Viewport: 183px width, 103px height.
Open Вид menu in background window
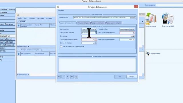(25, 18)
